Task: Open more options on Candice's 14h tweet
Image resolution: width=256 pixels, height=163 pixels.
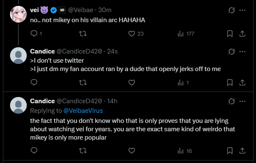Action: click(x=242, y=101)
